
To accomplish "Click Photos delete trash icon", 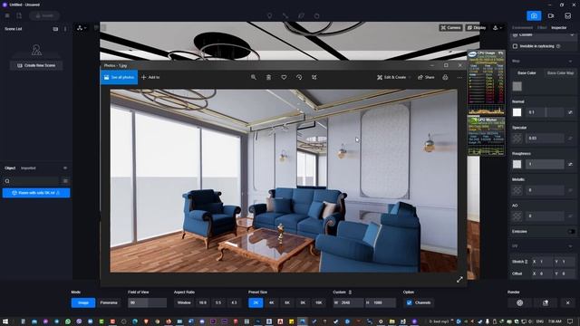I will tap(268, 77).
